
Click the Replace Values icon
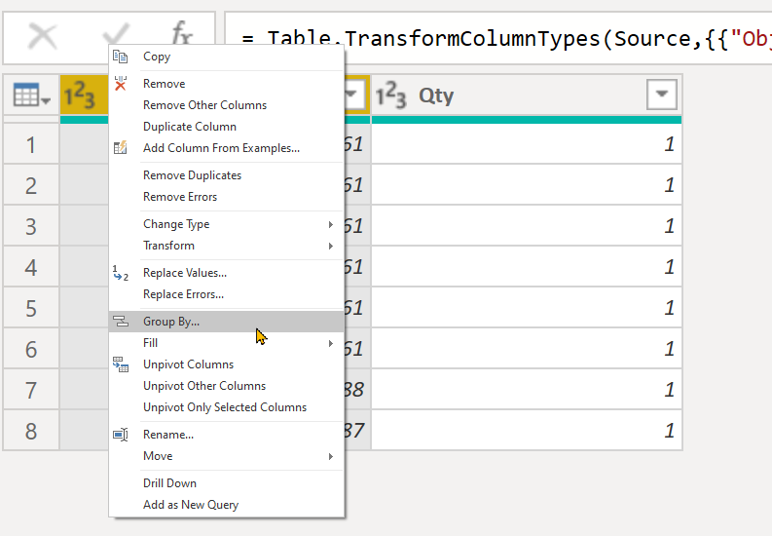click(x=120, y=273)
